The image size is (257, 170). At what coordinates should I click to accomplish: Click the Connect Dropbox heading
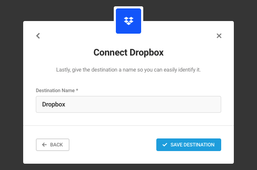click(x=128, y=53)
